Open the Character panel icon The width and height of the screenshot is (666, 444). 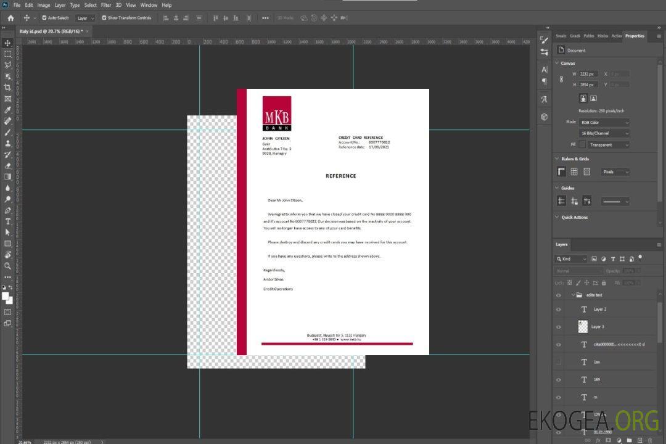tap(545, 69)
